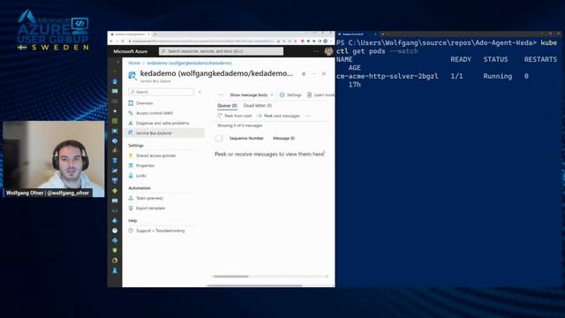Close the kedademo blade
Viewport: 565px width, 318px height.
point(324,73)
